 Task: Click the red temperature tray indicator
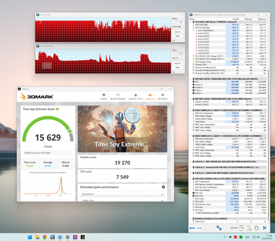[235, 237]
